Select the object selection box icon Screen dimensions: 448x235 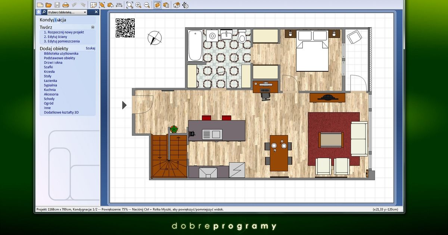click(110, 5)
